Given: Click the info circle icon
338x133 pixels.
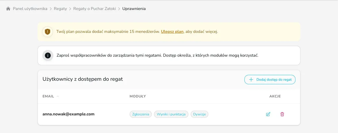Looking at the screenshot, I should (x=48, y=55).
